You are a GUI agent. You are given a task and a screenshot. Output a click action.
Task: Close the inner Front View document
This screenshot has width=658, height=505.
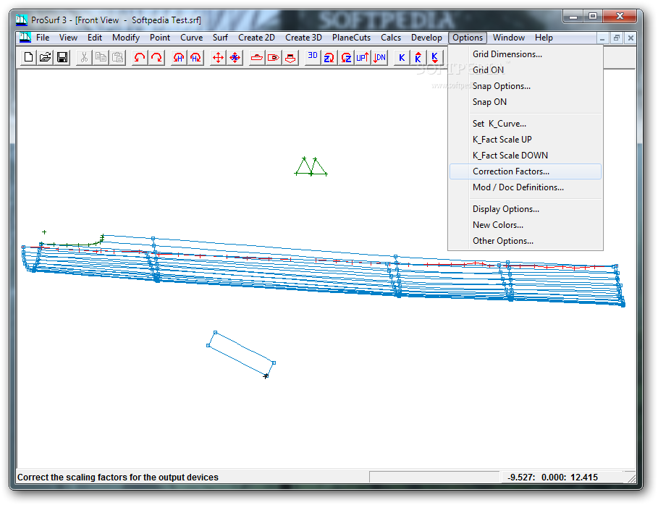630,38
